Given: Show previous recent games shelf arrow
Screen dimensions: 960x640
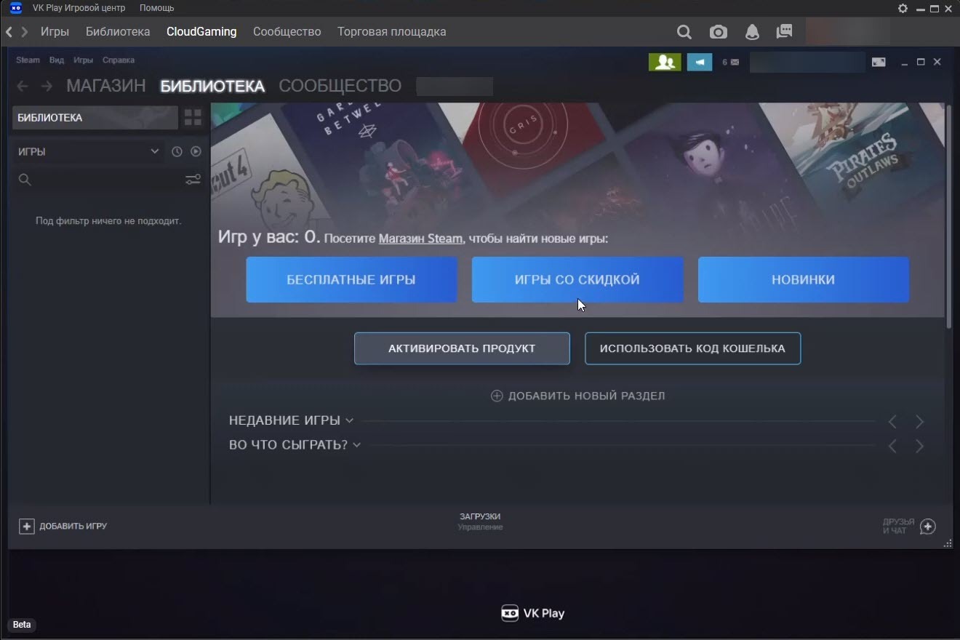Looking at the screenshot, I should pos(892,422).
